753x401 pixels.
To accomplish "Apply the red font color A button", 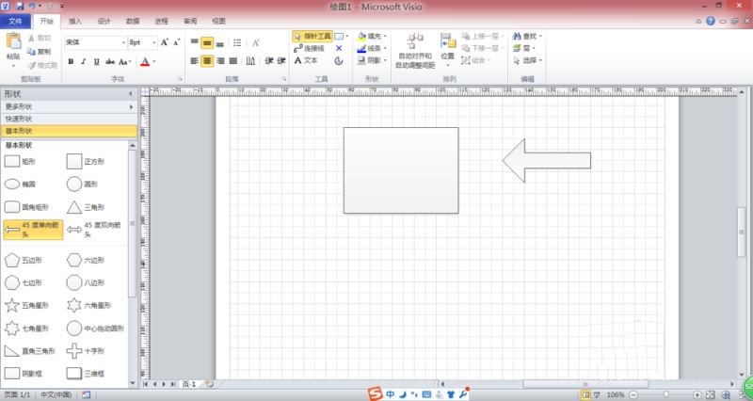I will pos(145,61).
